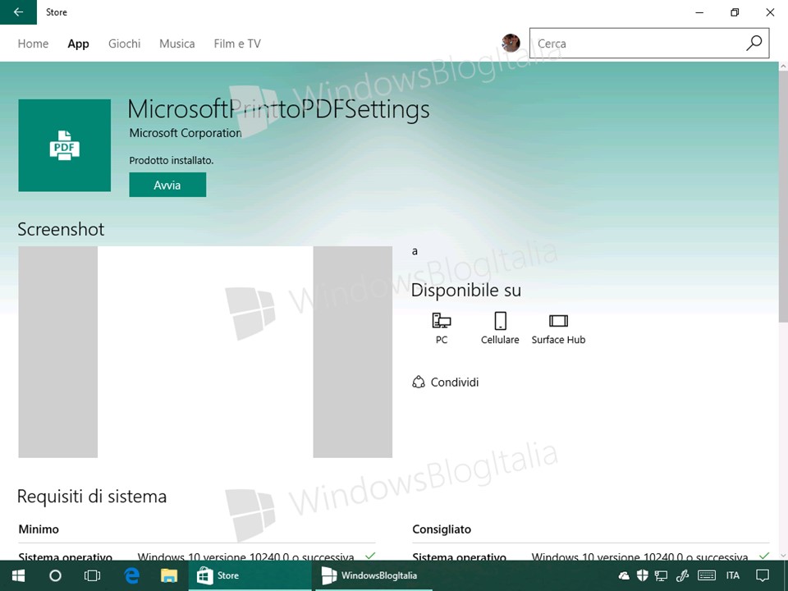The width and height of the screenshot is (788, 591).
Task: Open the Windows Start menu
Action: [x=19, y=576]
